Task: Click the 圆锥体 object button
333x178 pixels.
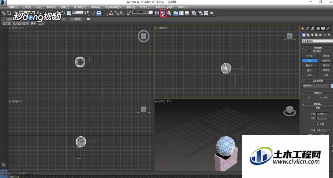Action: [x=326, y=56]
